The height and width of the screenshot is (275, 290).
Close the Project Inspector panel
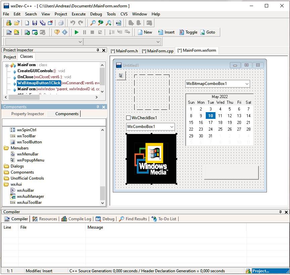pos(104,50)
